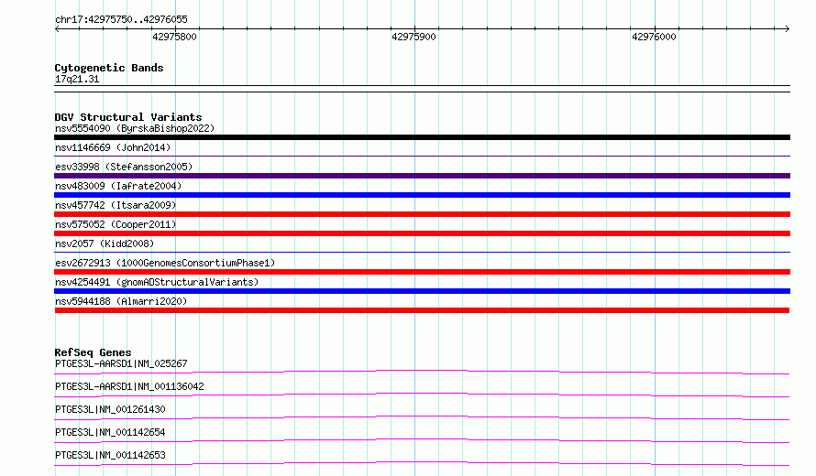The width and height of the screenshot is (816, 476).
Task: Click the right arrow of the ruler
Action: click(x=788, y=28)
